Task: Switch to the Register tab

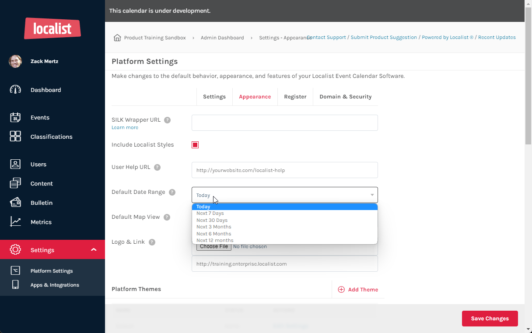Action: [295, 97]
